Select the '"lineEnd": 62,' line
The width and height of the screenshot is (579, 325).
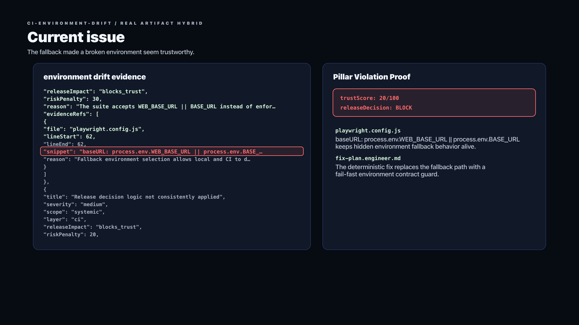65,144
